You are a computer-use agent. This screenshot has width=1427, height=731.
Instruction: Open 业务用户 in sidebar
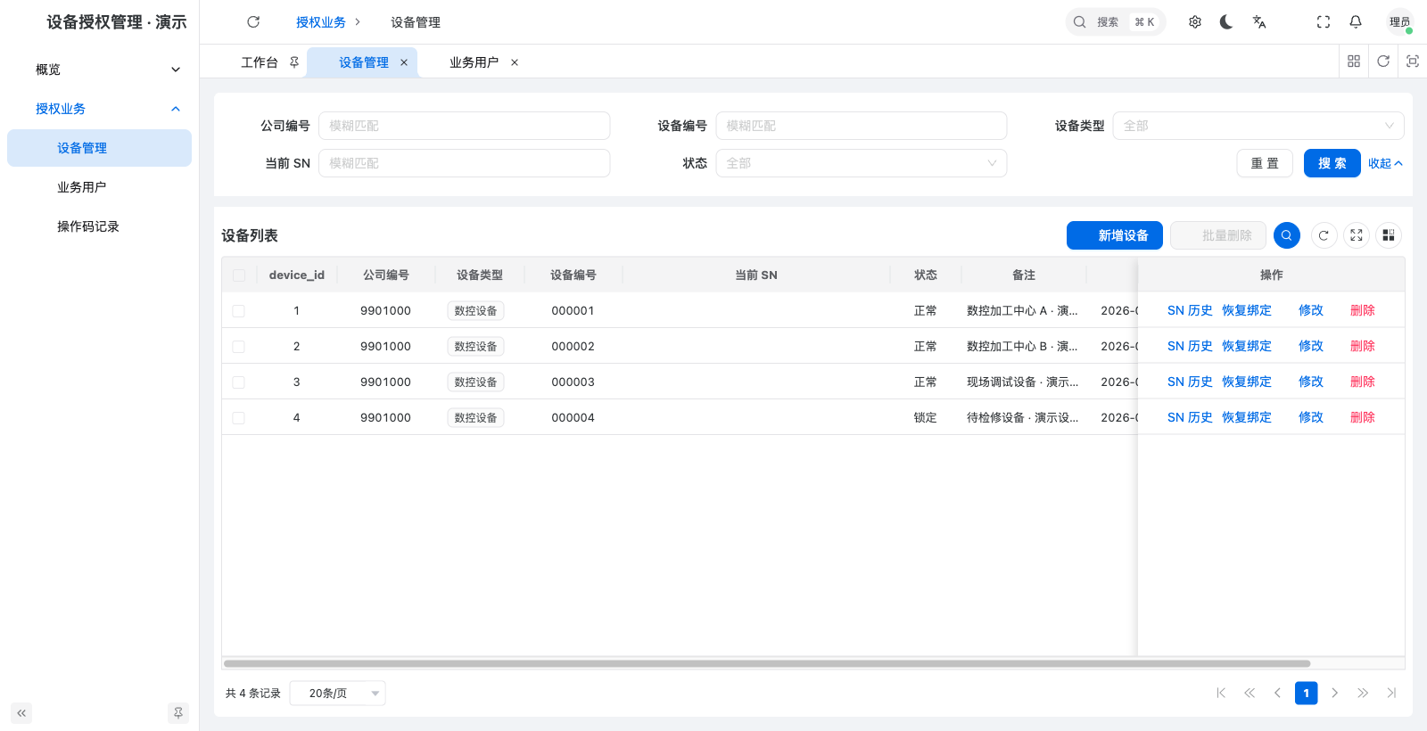[99, 187]
